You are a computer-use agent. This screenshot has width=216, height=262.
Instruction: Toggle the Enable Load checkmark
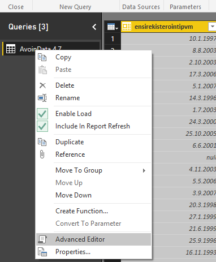(42, 114)
